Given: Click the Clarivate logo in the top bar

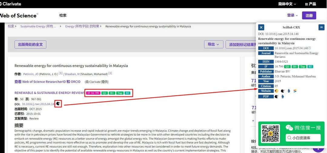Looking at the screenshot, I should (x=10, y=4).
